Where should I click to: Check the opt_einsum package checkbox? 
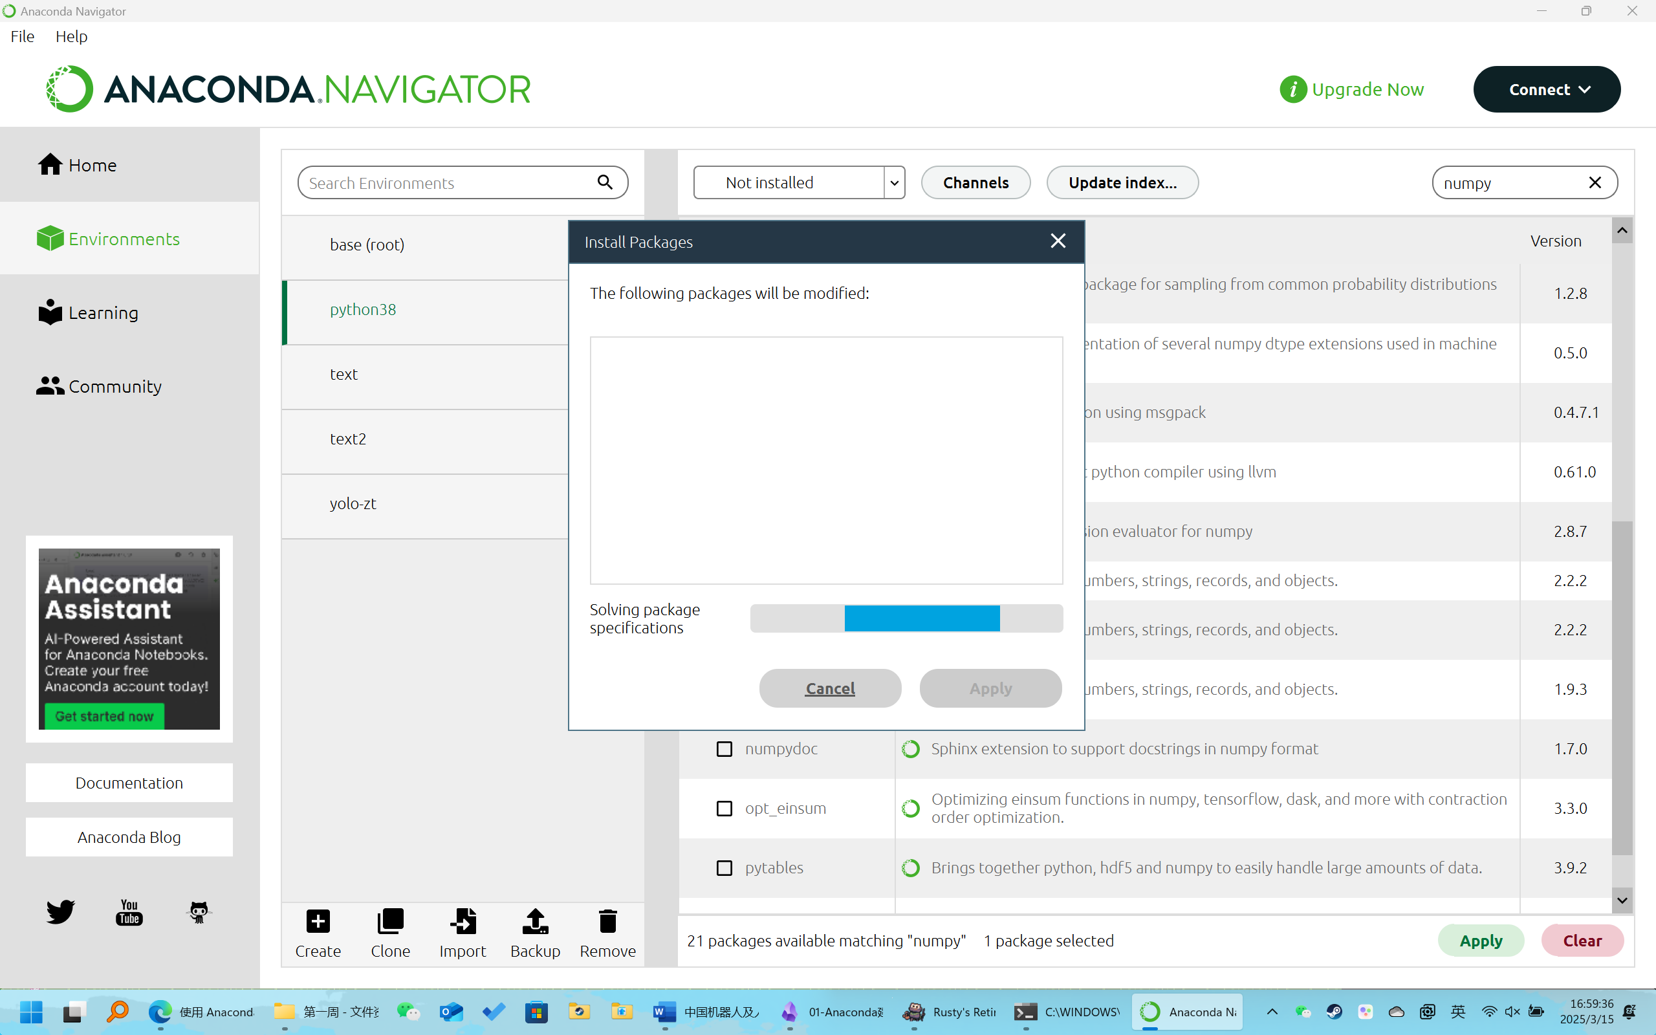click(724, 809)
